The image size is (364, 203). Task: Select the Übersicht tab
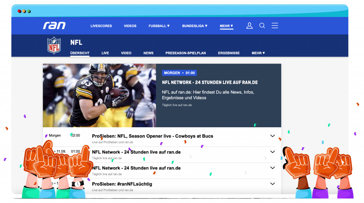tap(80, 53)
